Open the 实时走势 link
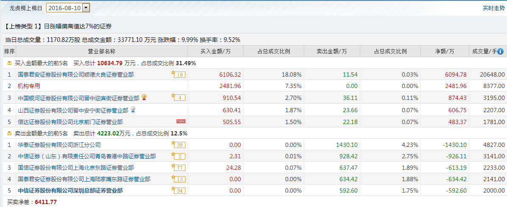The height and width of the screenshot is (207, 507). coord(493,8)
